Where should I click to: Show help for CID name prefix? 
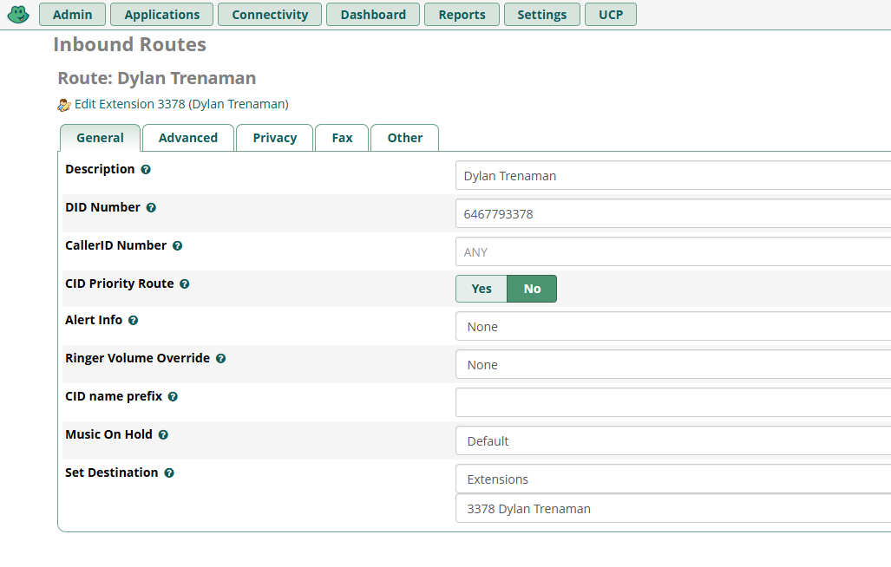click(x=174, y=397)
